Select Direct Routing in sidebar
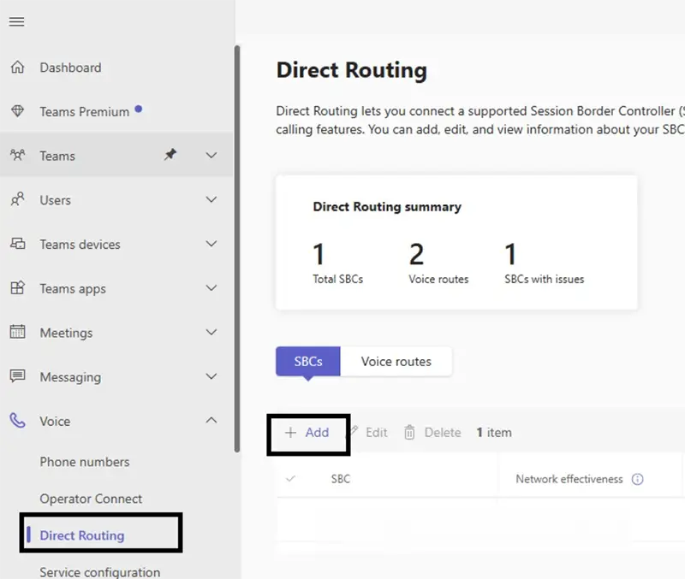Image resolution: width=685 pixels, height=579 pixels. 82,535
